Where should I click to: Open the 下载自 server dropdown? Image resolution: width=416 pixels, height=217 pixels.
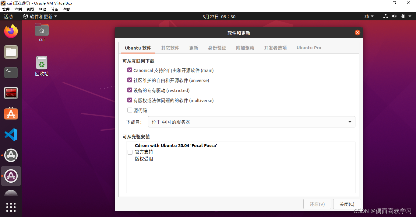pos(252,122)
